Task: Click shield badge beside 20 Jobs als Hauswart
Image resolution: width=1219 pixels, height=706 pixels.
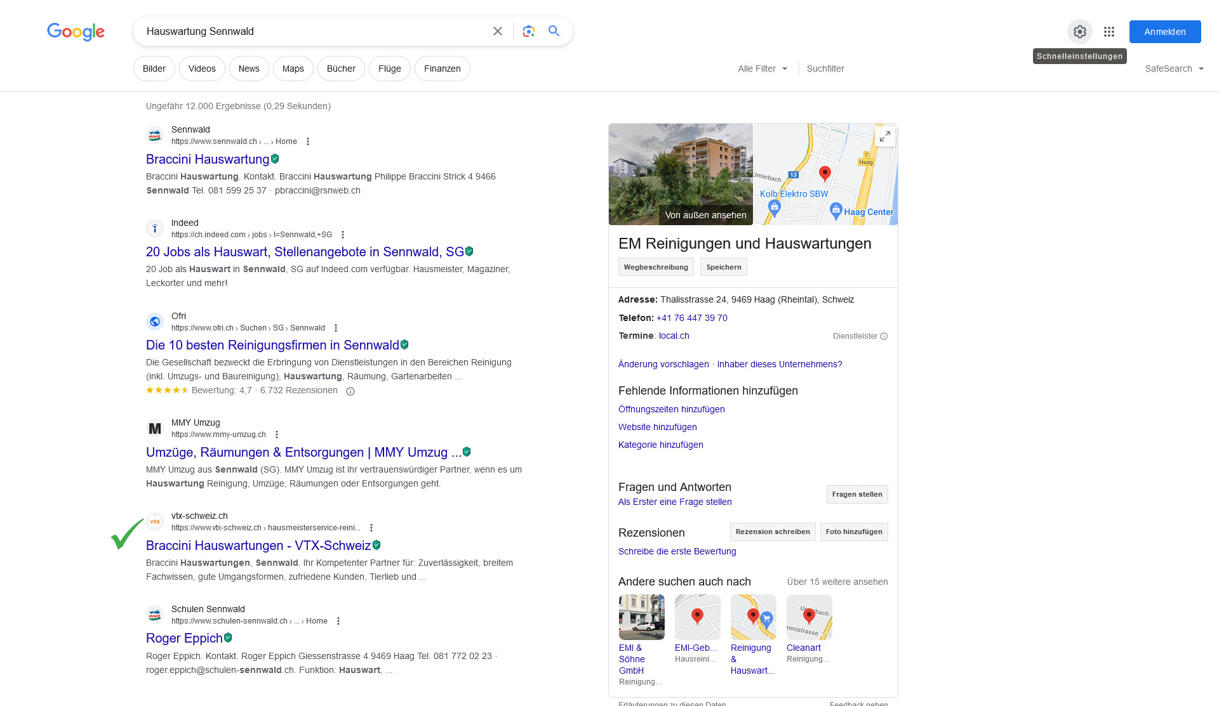Action: pos(469,251)
